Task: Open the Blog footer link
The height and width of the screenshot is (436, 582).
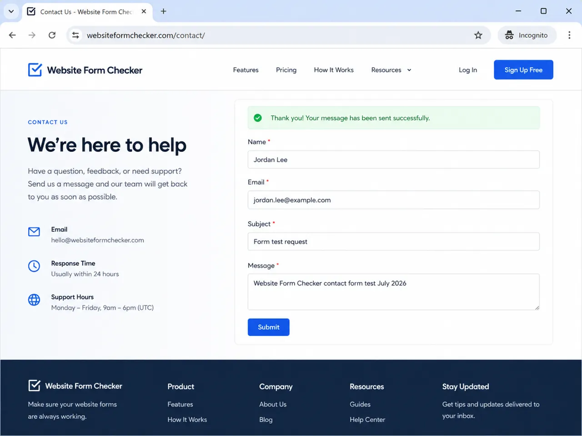Action: tap(266, 420)
